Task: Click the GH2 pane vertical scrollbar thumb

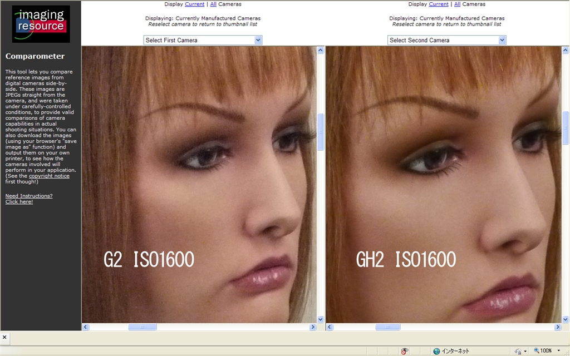Action: [x=566, y=128]
